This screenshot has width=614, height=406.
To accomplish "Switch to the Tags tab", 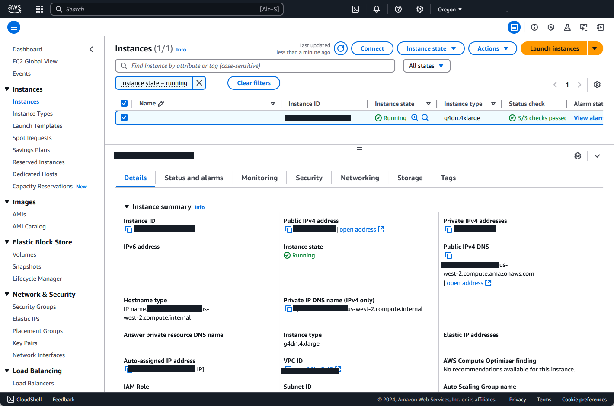I will click(x=448, y=178).
